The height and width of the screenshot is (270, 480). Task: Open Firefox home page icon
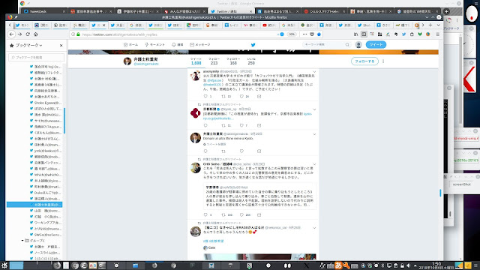point(35,34)
